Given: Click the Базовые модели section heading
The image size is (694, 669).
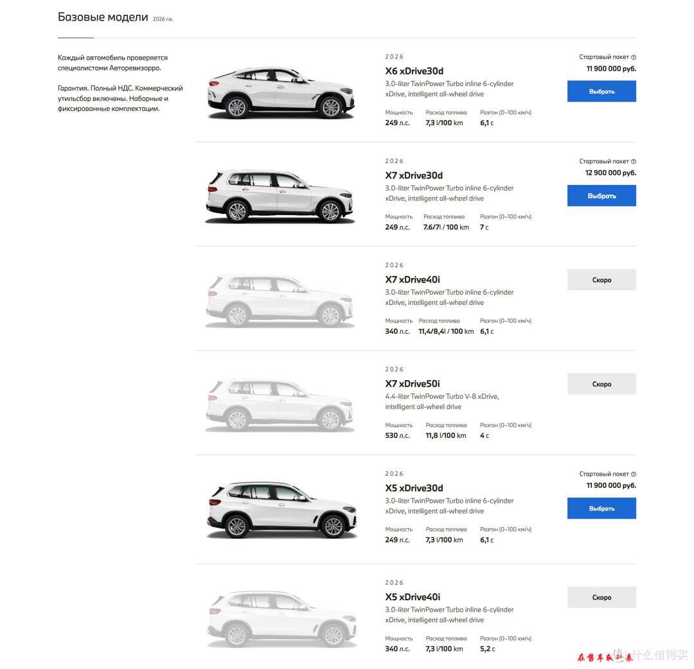Looking at the screenshot, I should click(103, 17).
